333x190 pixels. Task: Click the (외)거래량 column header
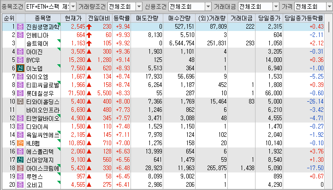pos(212,18)
